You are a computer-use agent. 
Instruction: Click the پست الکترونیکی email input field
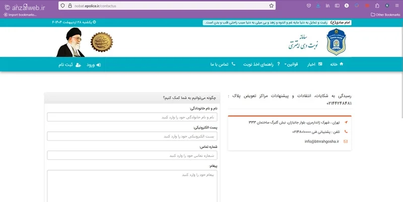[132, 136]
